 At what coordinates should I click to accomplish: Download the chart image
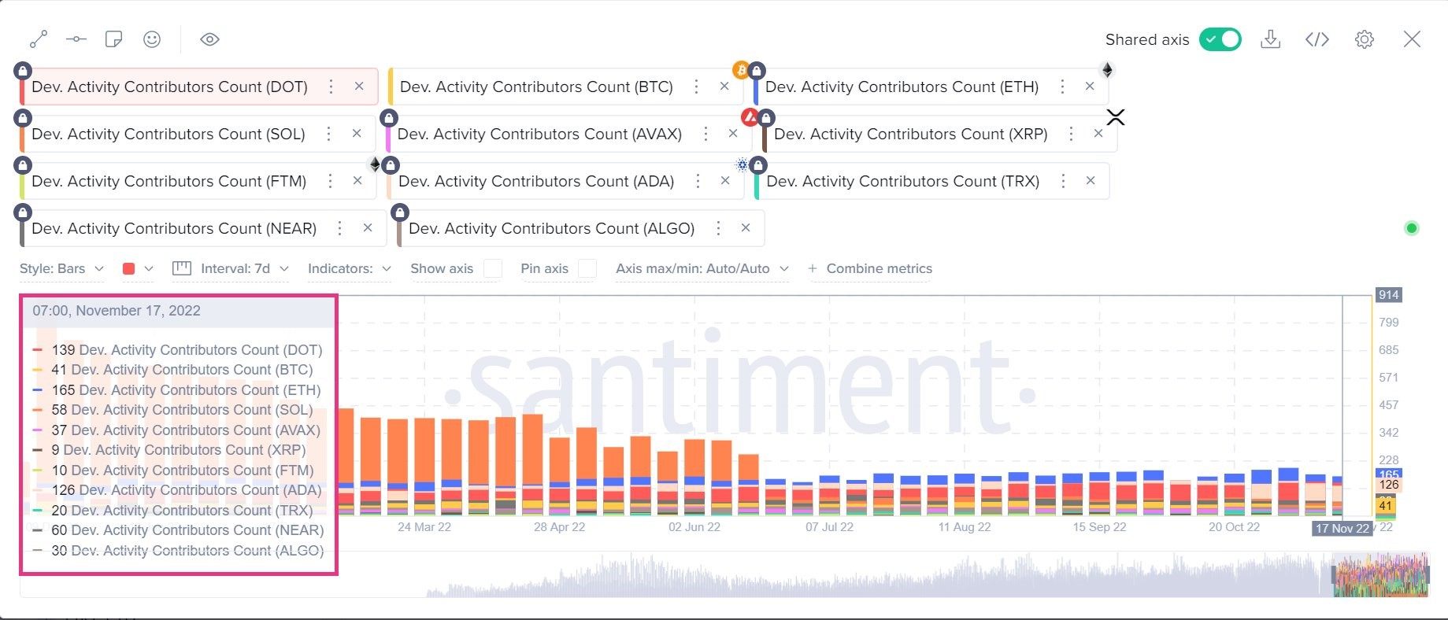(x=1270, y=39)
